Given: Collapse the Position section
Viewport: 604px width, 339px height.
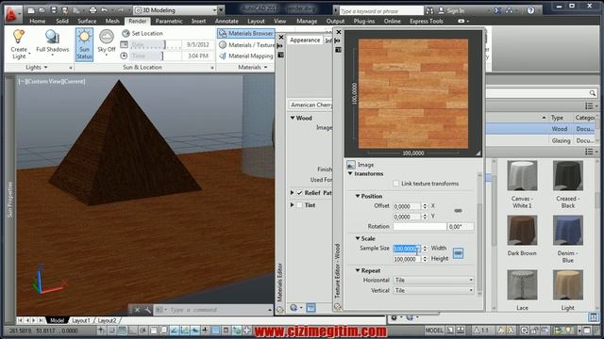Looking at the screenshot, I should pyautogui.click(x=358, y=196).
